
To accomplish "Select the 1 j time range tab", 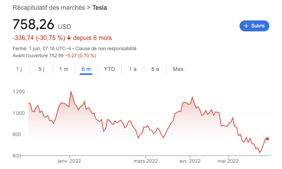I will (x=19, y=69).
